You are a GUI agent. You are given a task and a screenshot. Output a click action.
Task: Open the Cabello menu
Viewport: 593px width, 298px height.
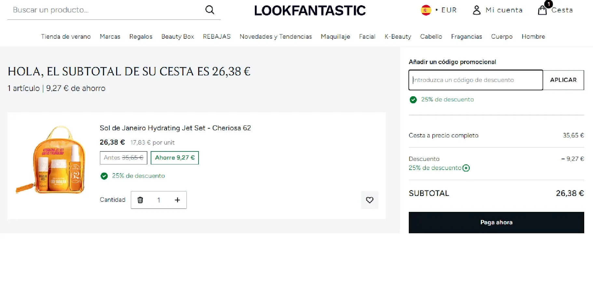click(x=431, y=37)
